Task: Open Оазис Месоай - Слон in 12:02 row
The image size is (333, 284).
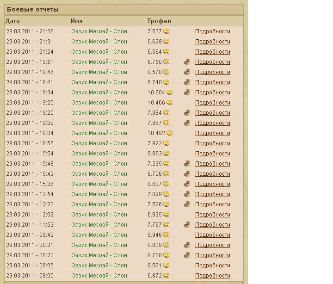Action: 99,215
